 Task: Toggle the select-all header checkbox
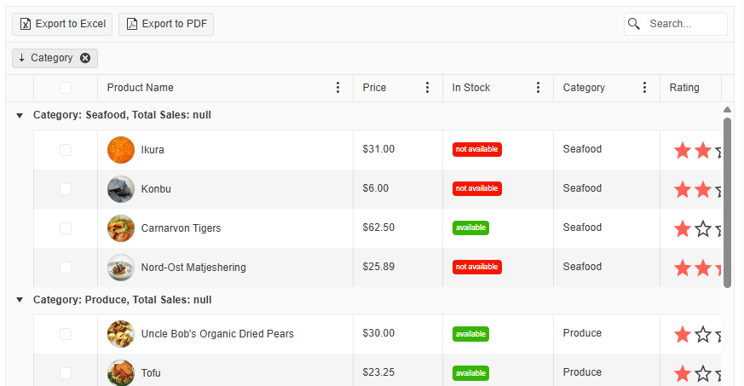[x=66, y=88]
